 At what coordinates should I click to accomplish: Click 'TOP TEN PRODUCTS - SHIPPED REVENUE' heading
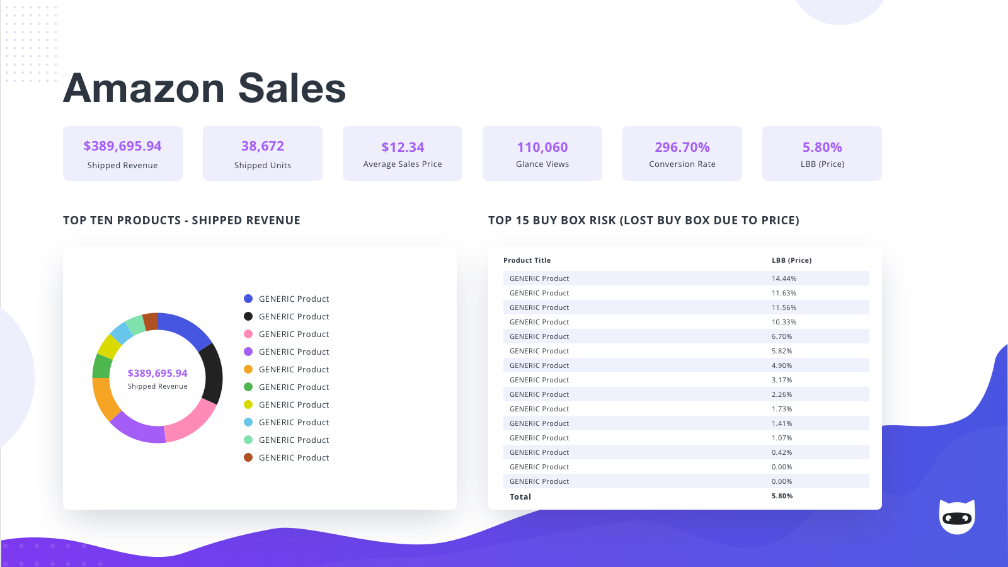pos(181,220)
